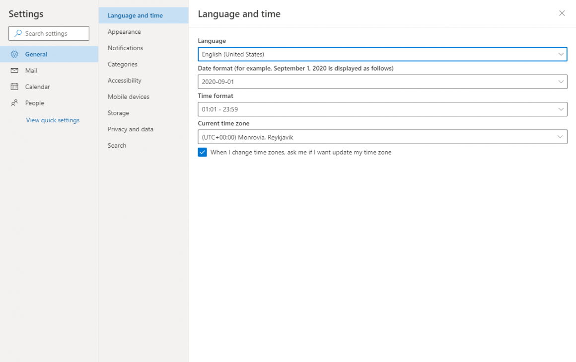The image size is (576, 362).
Task: Open the Privacy and data section
Action: [x=130, y=129]
